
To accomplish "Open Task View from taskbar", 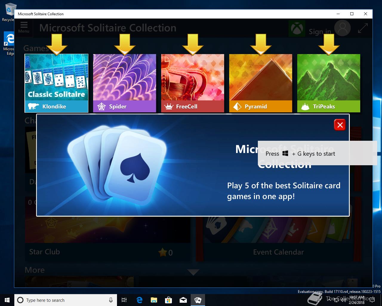I will [124, 300].
